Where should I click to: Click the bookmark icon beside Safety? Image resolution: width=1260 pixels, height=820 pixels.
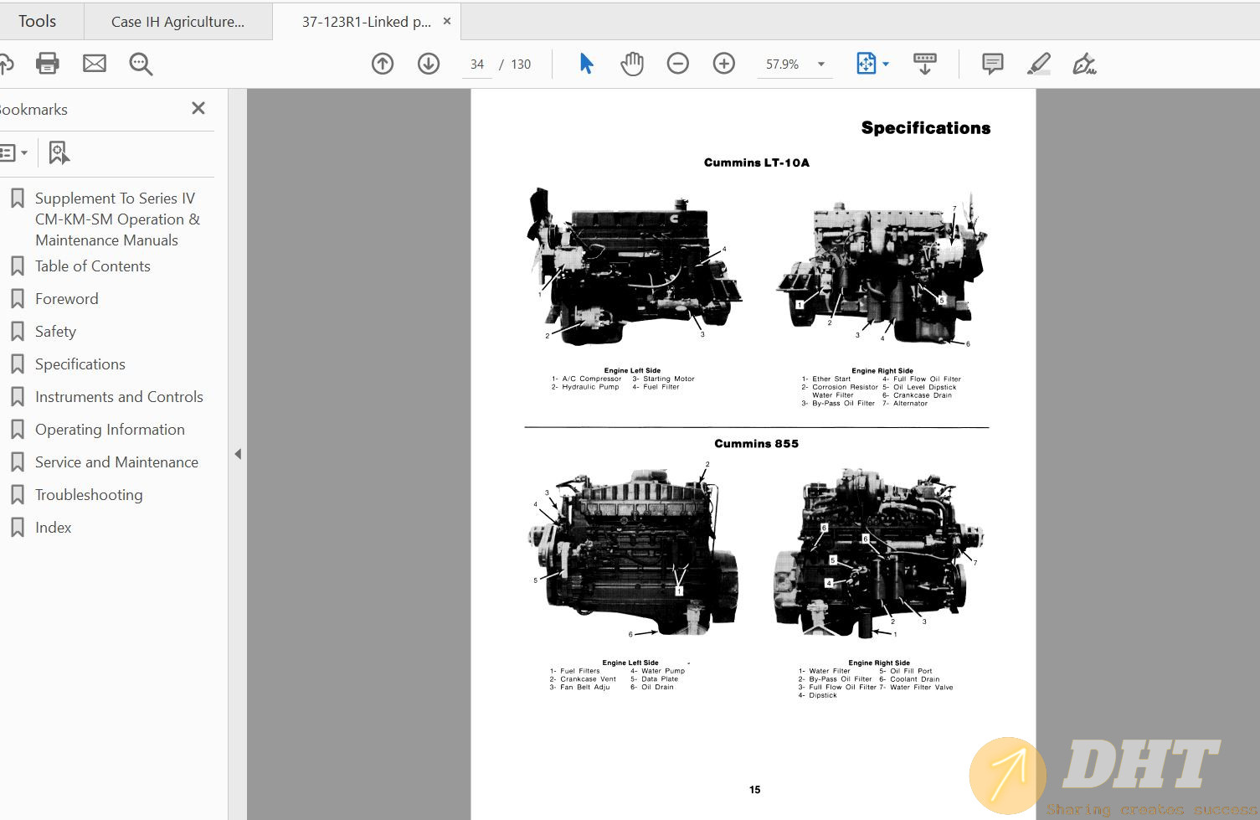[17, 332]
